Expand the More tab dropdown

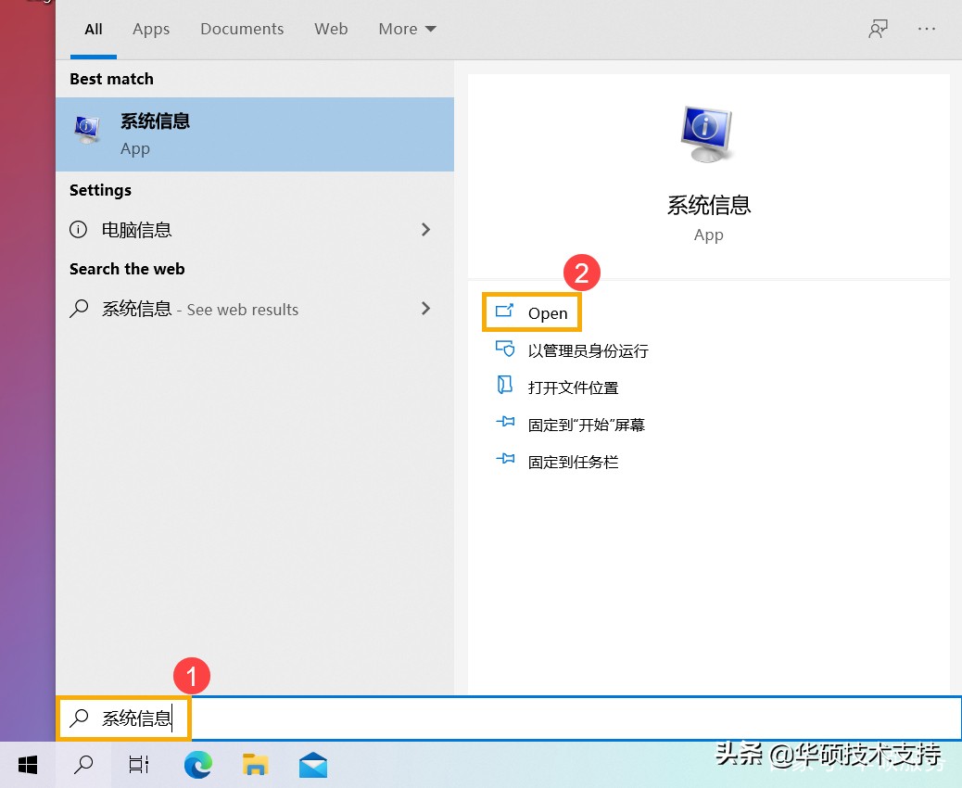pyautogui.click(x=406, y=29)
